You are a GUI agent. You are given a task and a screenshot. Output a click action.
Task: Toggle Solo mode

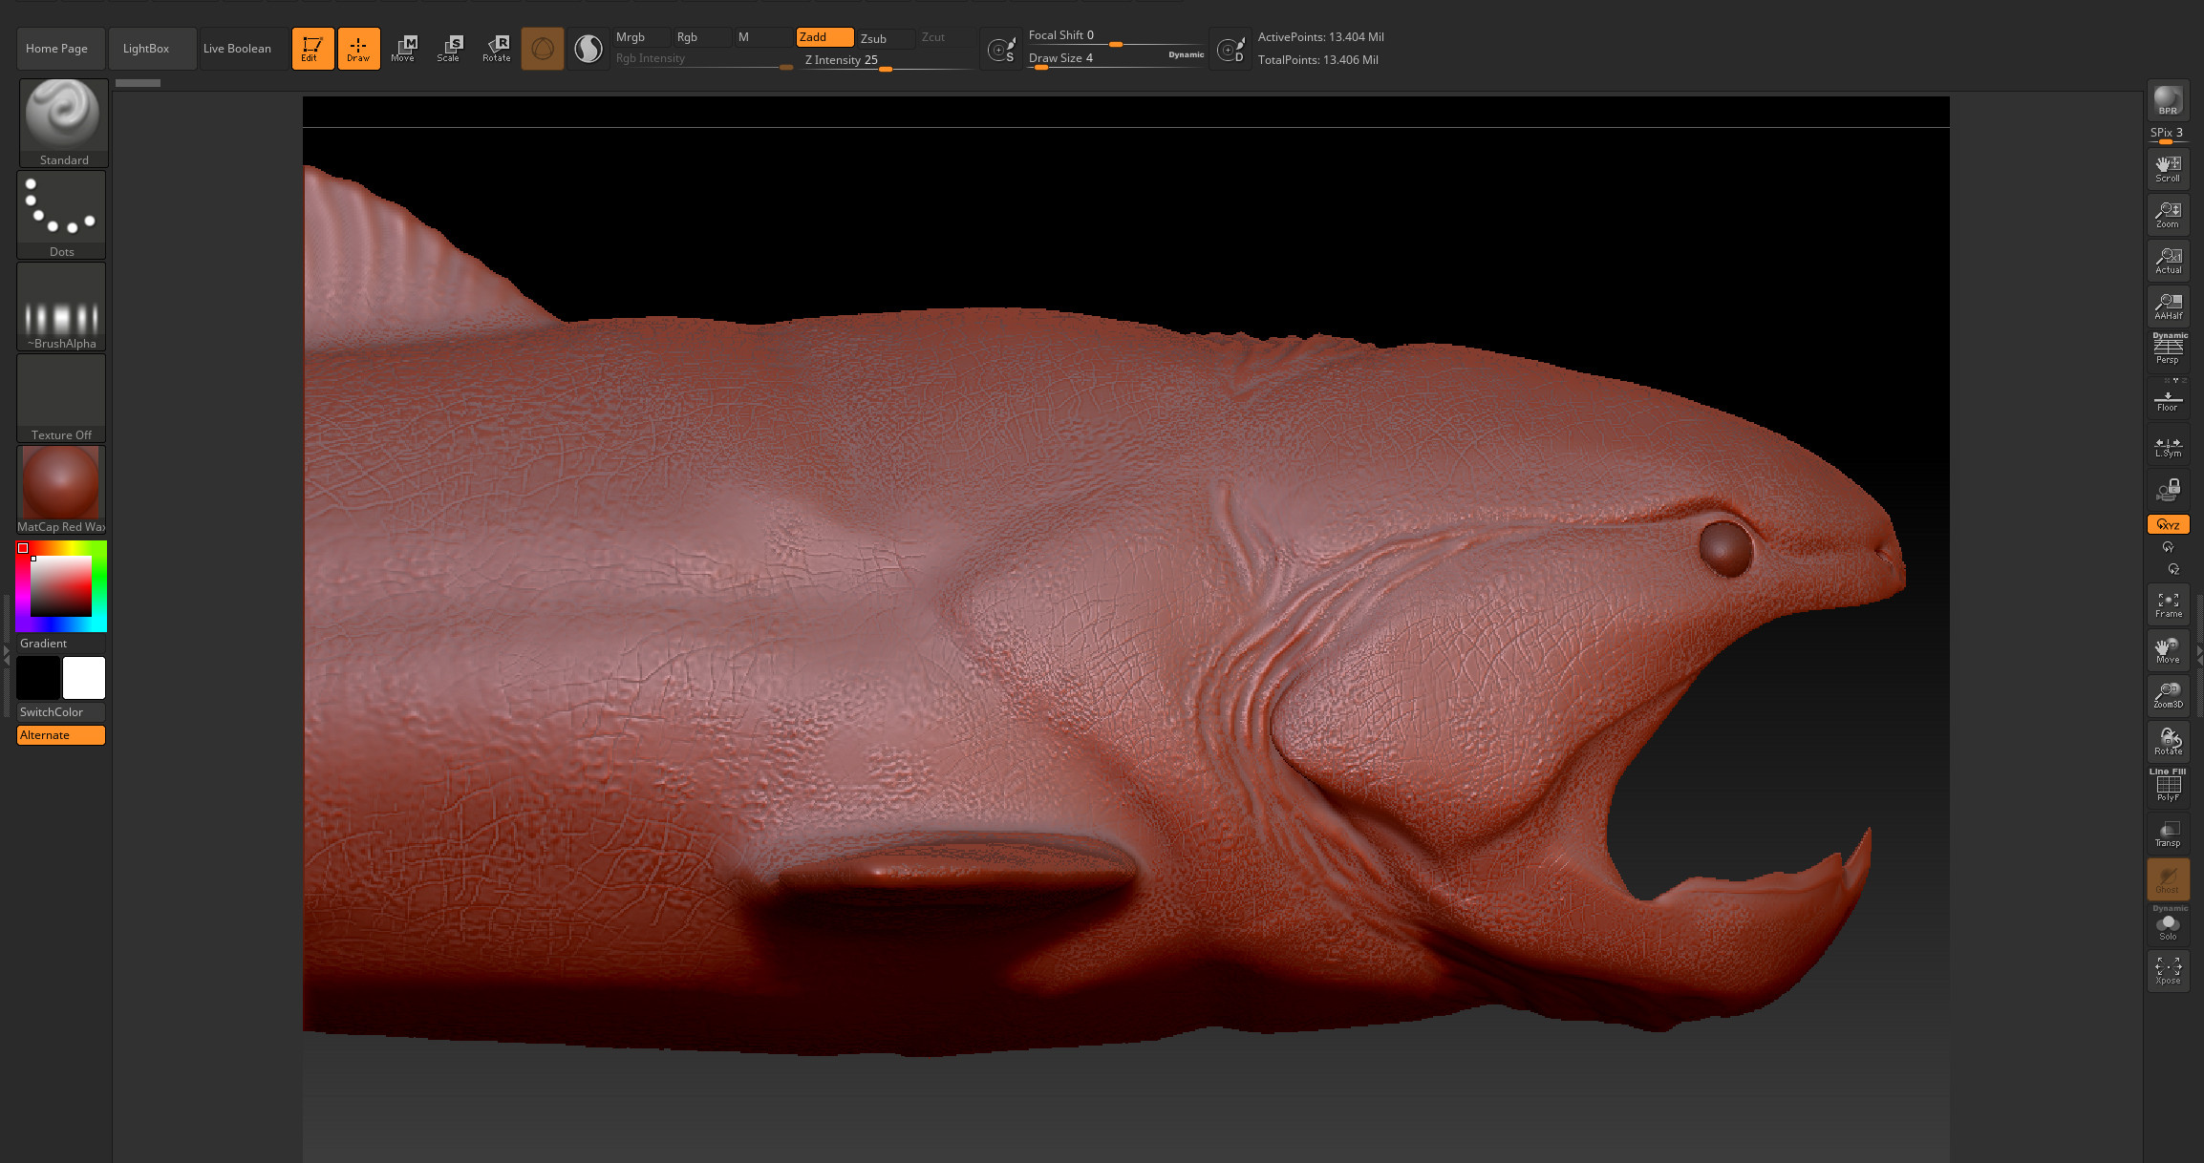click(2168, 923)
